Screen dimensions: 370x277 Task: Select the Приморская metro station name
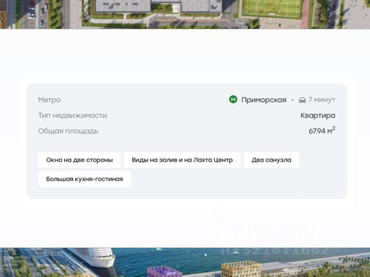point(264,100)
